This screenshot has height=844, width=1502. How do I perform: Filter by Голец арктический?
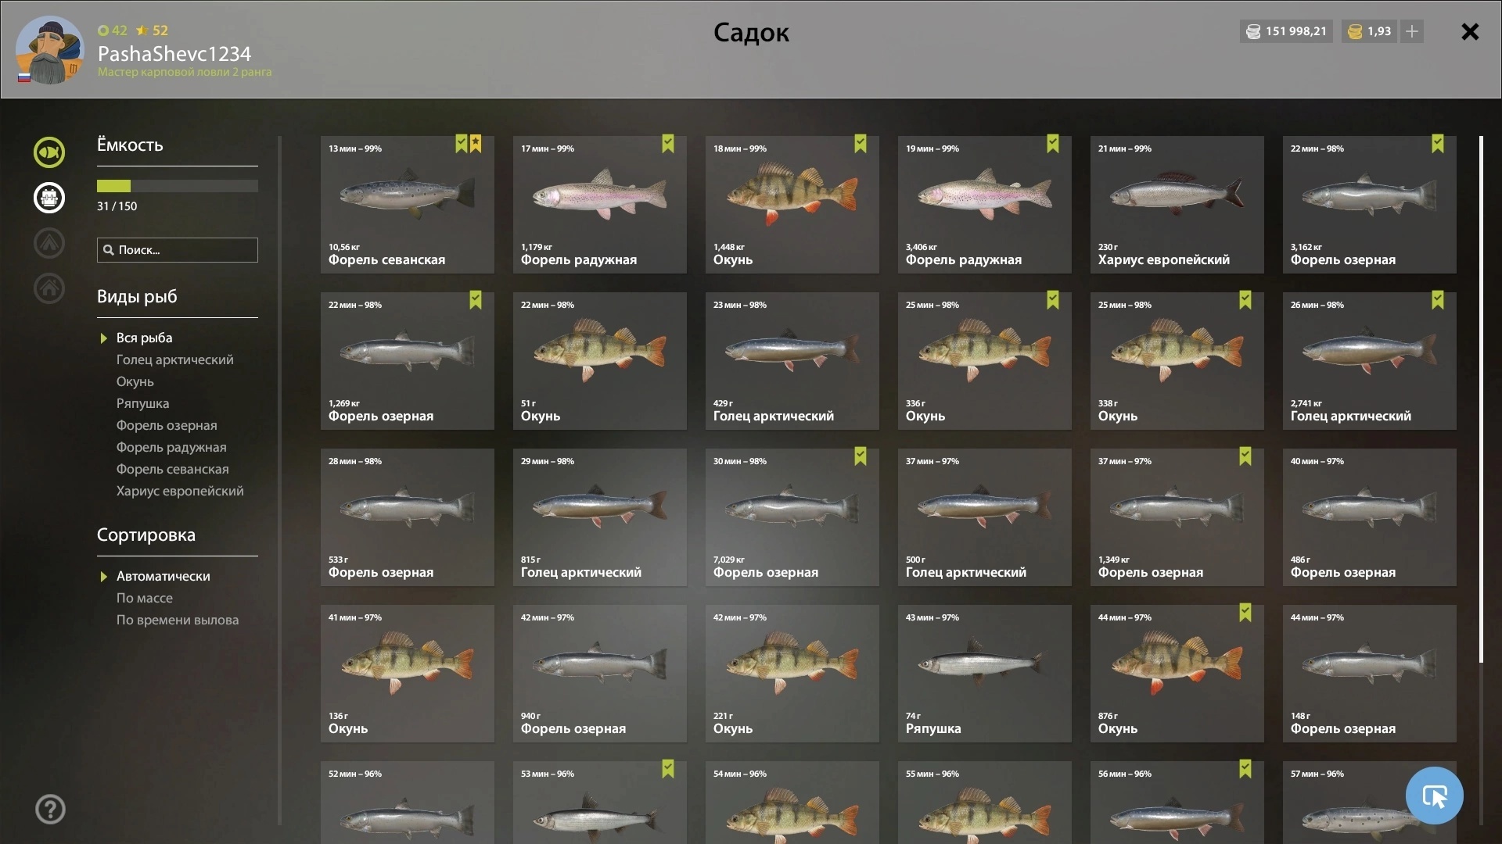tap(174, 359)
